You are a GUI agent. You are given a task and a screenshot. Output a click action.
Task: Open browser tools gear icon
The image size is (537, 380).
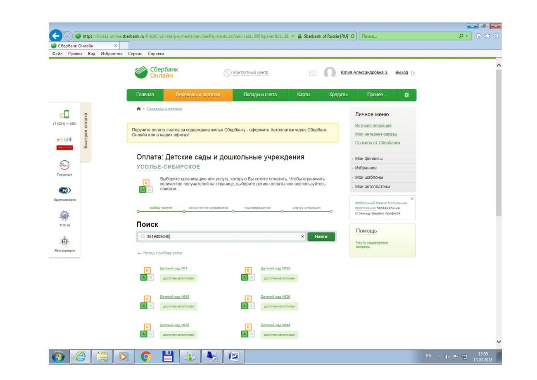[x=497, y=36]
